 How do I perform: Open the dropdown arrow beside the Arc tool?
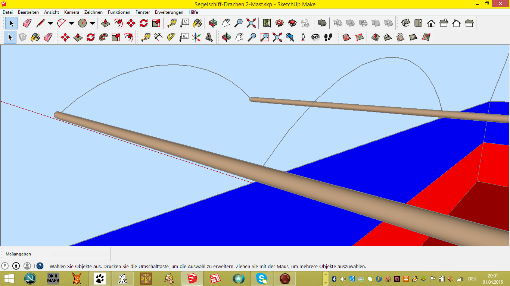[71, 23]
